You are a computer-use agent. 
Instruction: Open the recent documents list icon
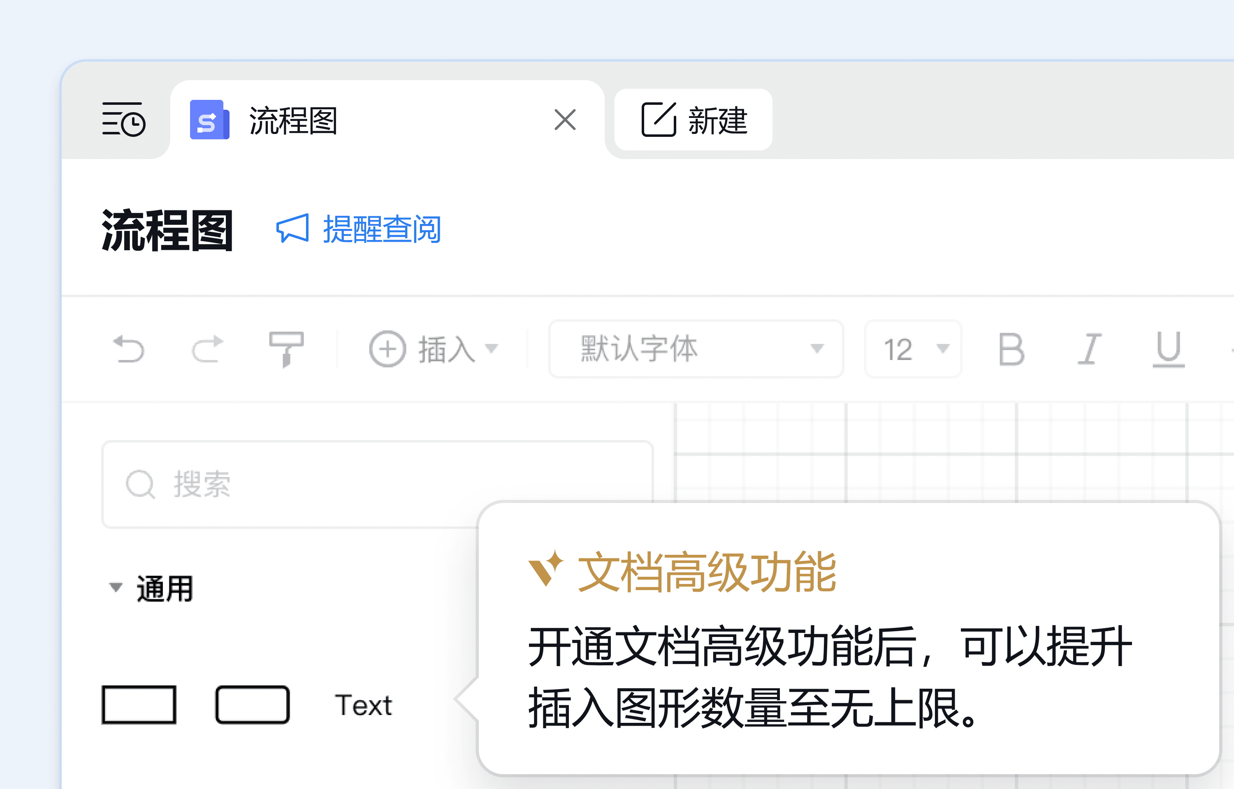pyautogui.click(x=123, y=119)
